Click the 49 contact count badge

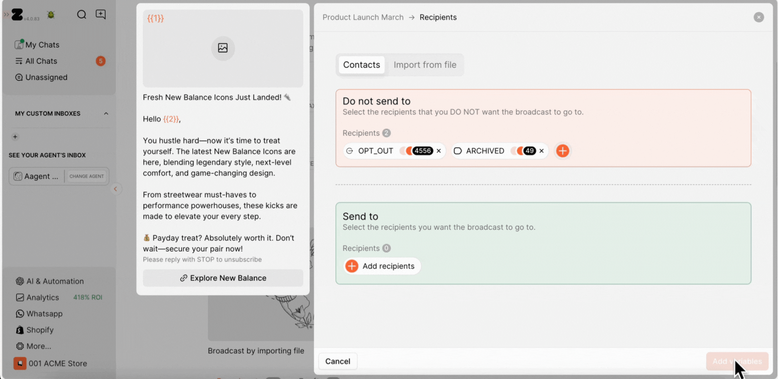point(529,151)
